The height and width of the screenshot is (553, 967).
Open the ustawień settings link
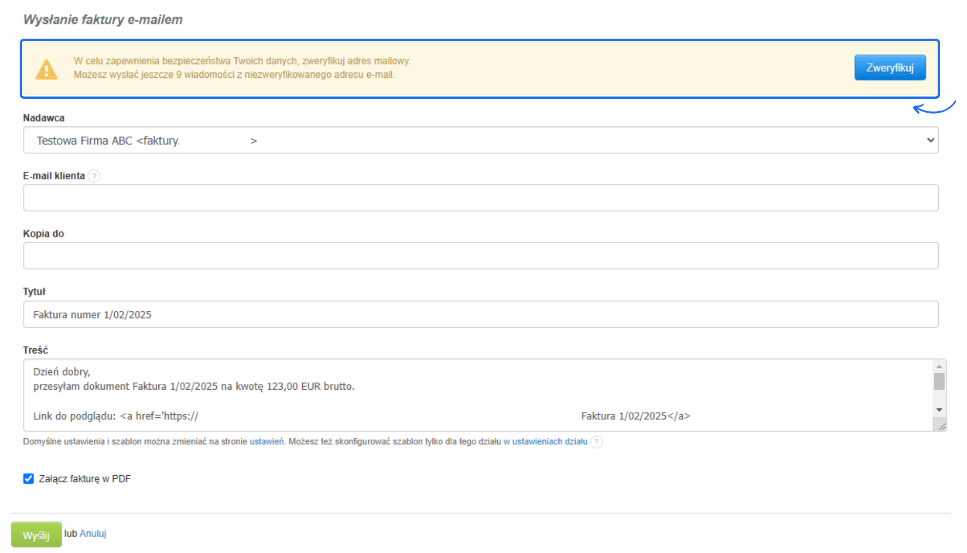pyautogui.click(x=266, y=441)
